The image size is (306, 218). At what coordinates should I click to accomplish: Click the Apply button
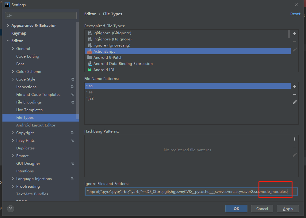coord(288,209)
